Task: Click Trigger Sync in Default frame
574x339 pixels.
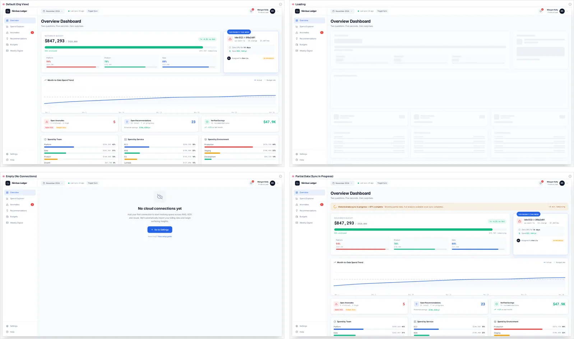Action: pyautogui.click(x=93, y=11)
